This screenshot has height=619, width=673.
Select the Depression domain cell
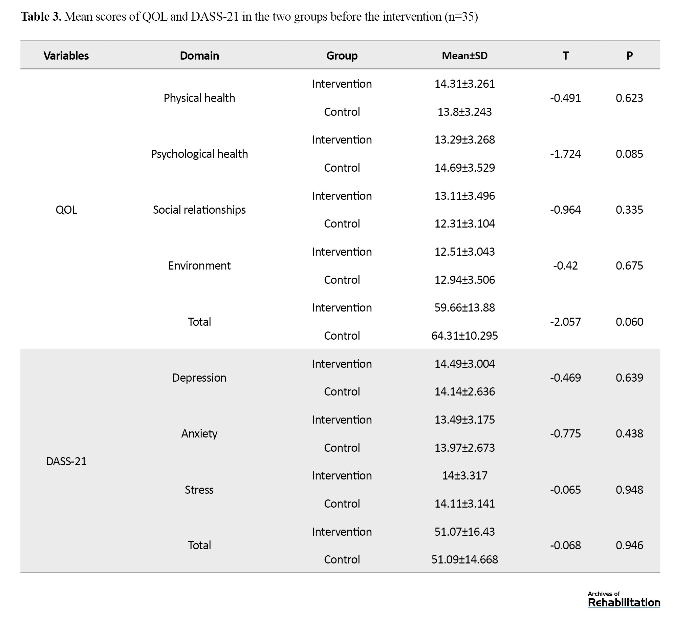[199, 378]
